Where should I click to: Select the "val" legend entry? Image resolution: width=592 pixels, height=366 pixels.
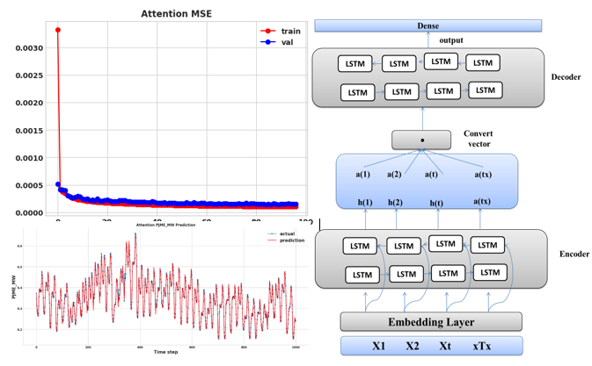(277, 42)
